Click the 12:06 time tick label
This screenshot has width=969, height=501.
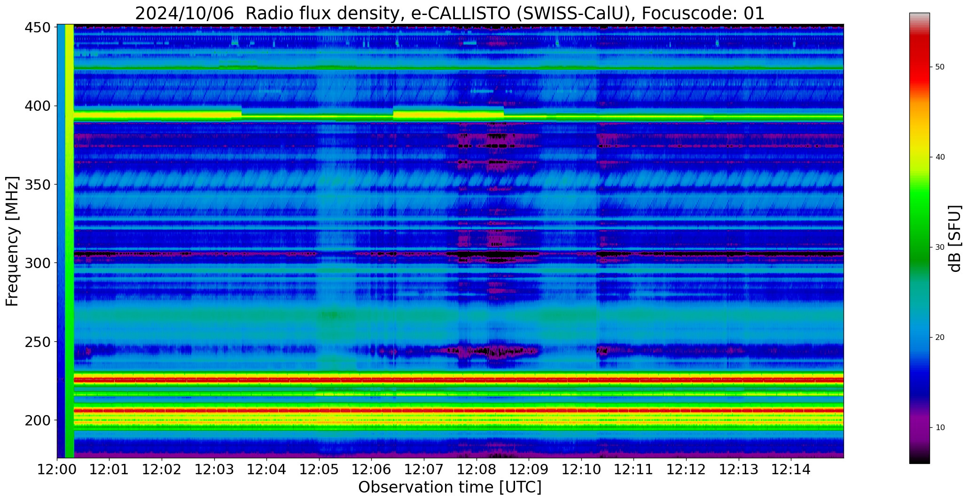[372, 469]
